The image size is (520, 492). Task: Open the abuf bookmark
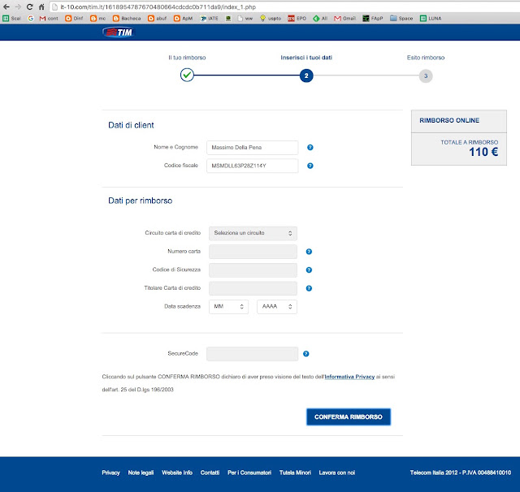coord(157,19)
